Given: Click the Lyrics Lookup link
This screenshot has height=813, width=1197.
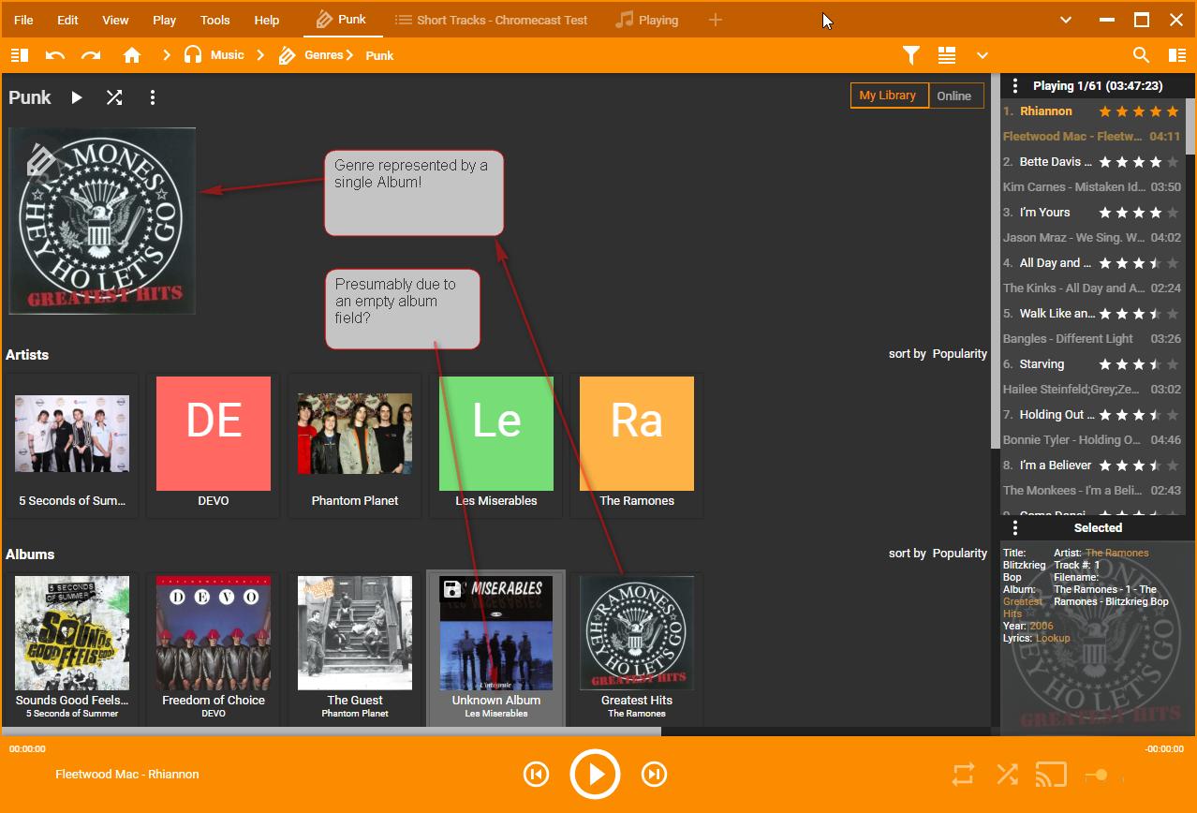Looking at the screenshot, I should coord(1052,638).
